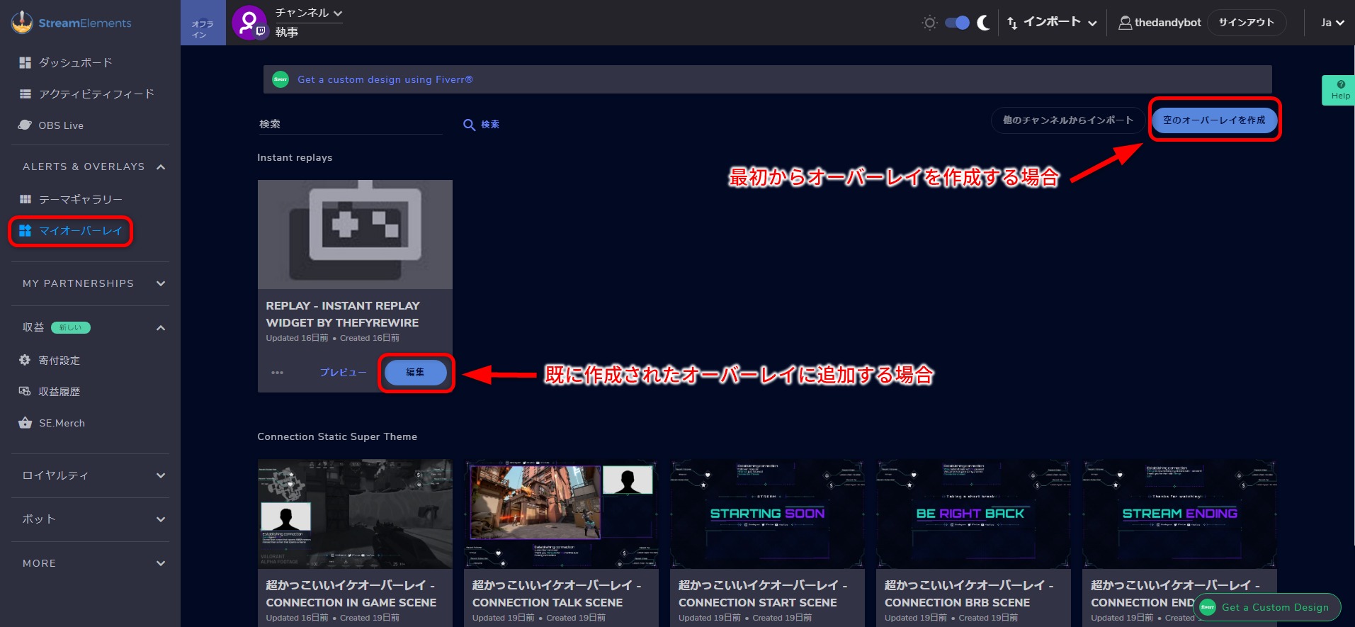Viewport: 1355px width, 627px height.
Task: Collapse the 収益 section
Action: tap(161, 328)
